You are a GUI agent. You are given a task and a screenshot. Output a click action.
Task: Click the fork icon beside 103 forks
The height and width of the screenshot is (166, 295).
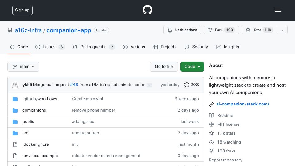pyautogui.click(x=211, y=151)
